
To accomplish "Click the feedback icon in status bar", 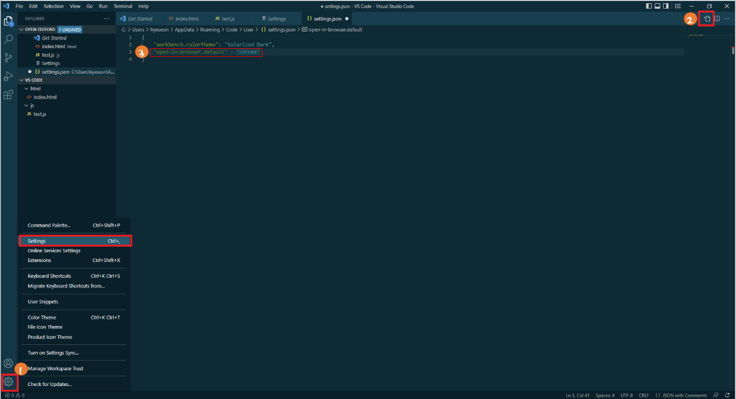I will (716, 395).
